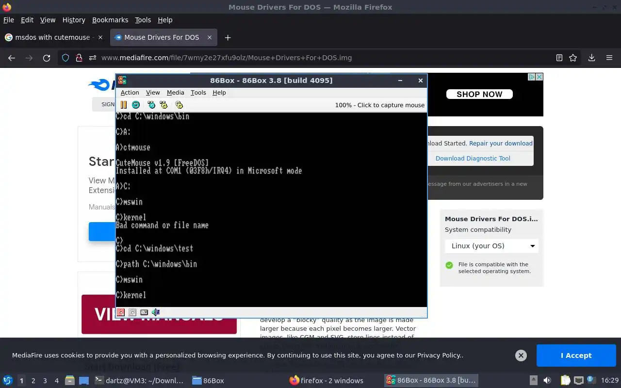Open the Firefox downloads panel
The height and width of the screenshot is (388, 621).
pos(591,58)
